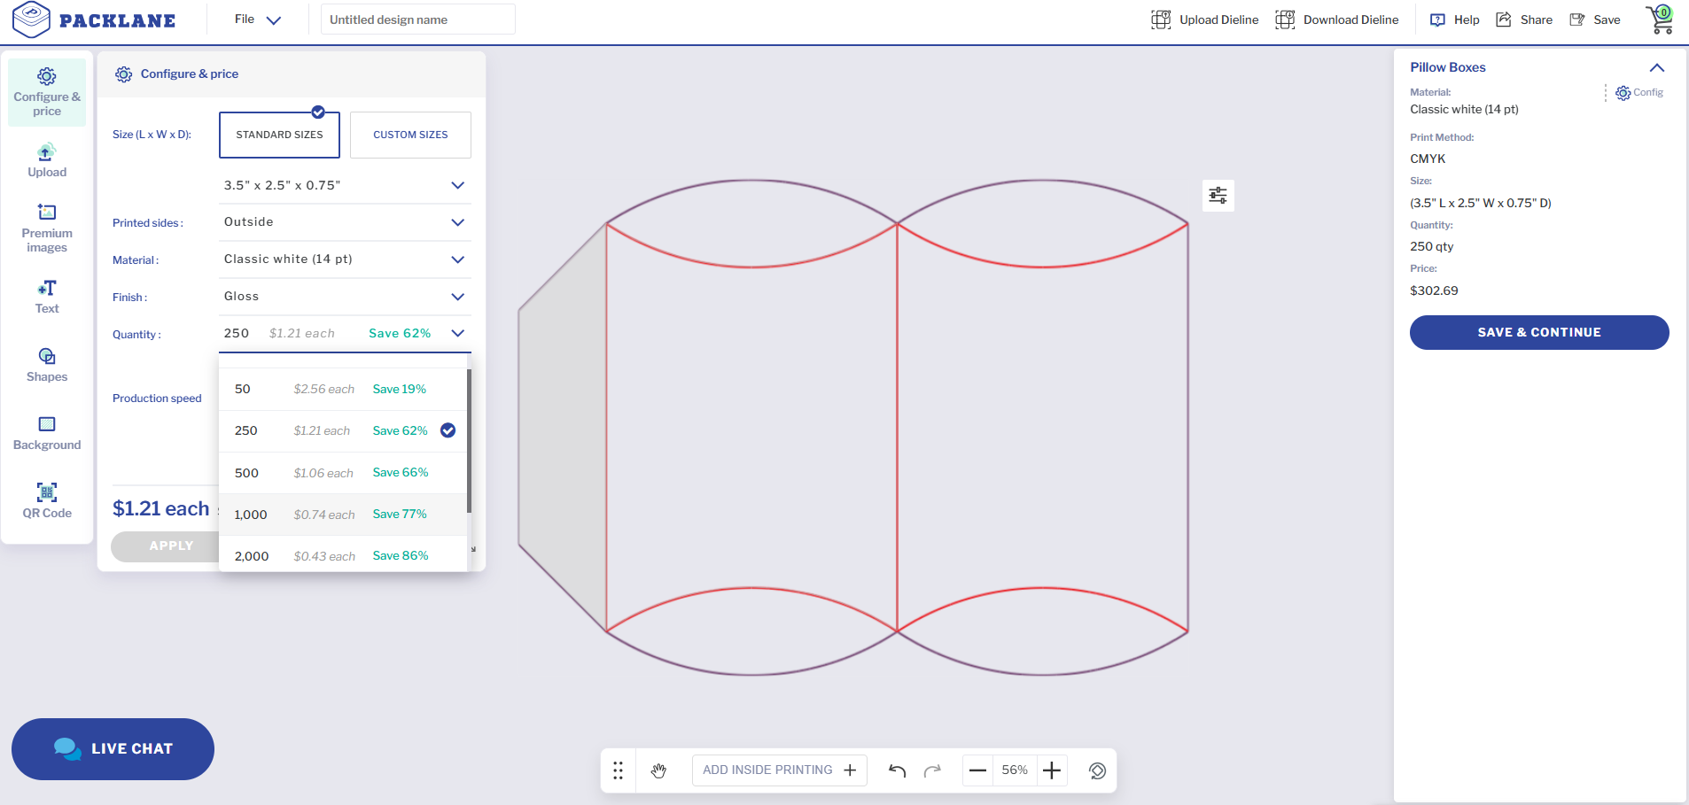Click the 250 qty summary value
The width and height of the screenshot is (1689, 805).
click(1432, 247)
